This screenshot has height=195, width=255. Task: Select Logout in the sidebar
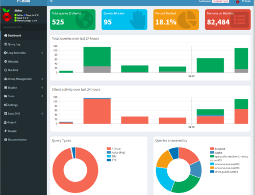click(23, 122)
